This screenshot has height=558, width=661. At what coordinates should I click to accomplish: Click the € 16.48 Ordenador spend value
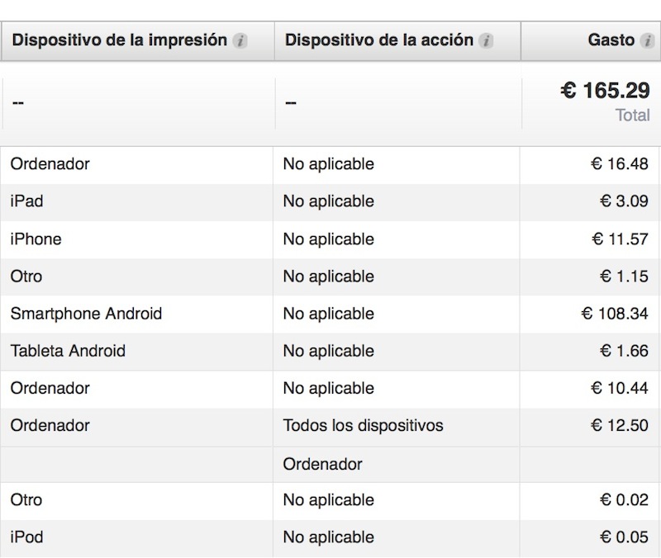tap(619, 164)
